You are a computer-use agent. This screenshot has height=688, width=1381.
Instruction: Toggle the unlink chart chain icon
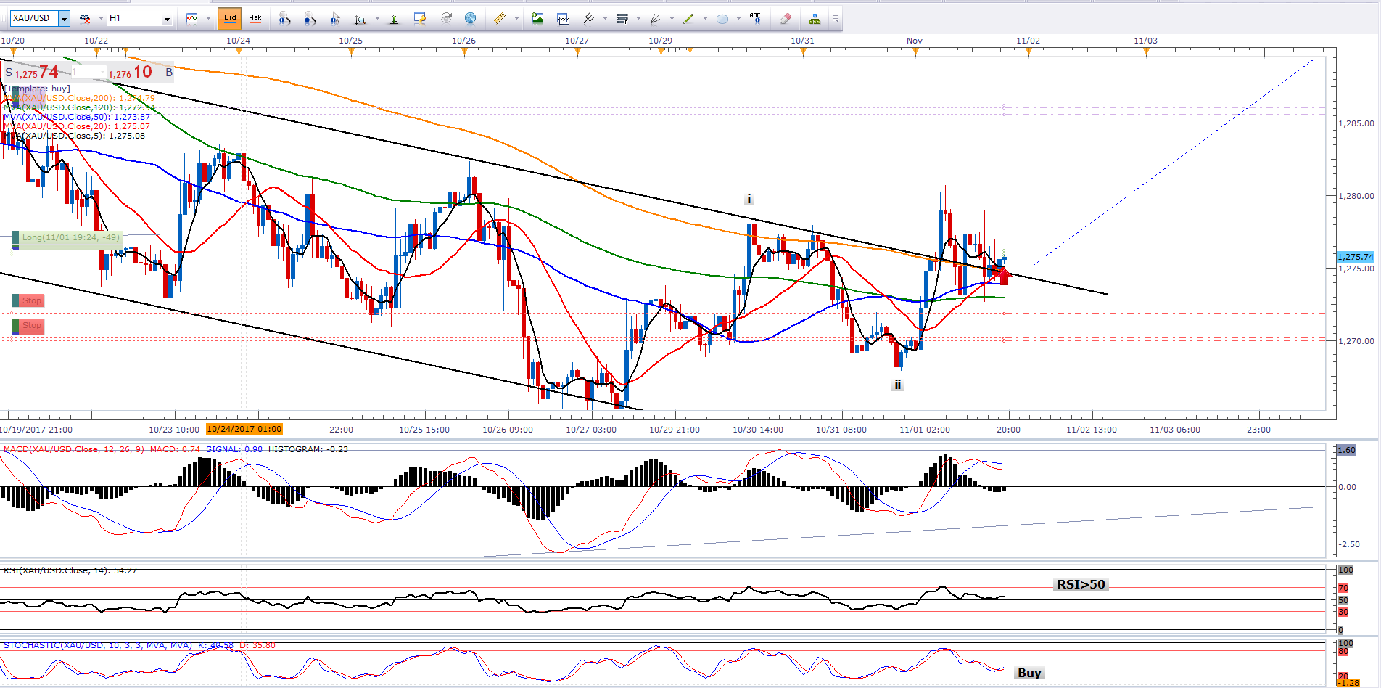[x=85, y=19]
